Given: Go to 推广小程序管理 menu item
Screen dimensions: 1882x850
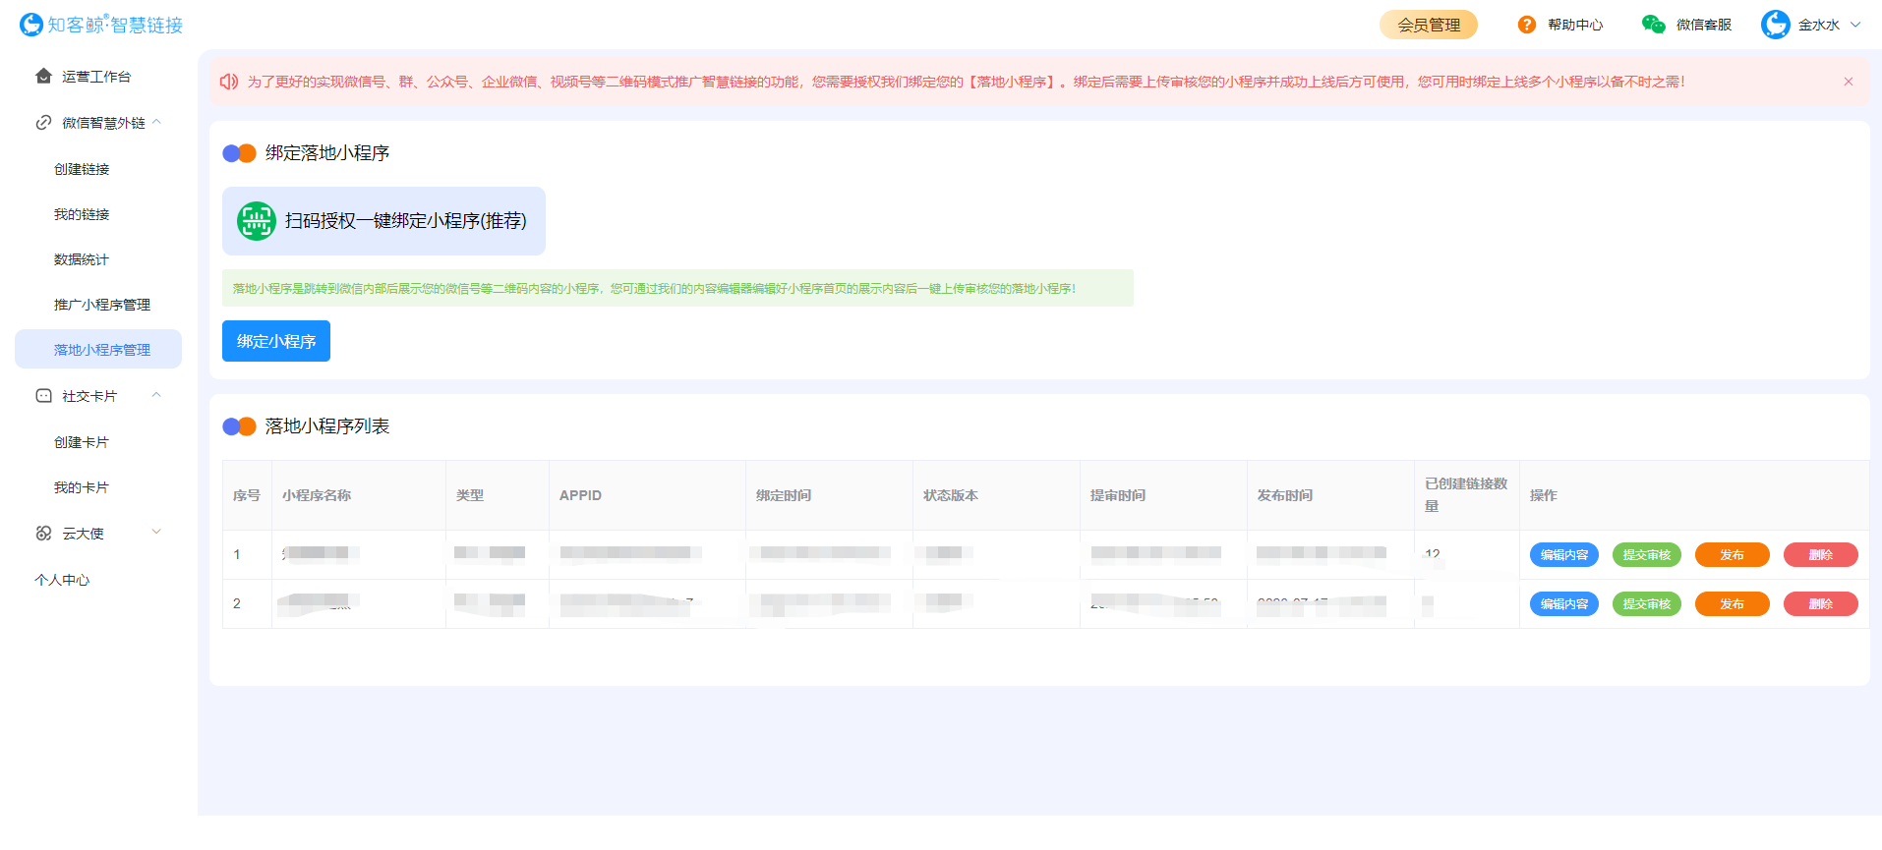Looking at the screenshot, I should (102, 305).
